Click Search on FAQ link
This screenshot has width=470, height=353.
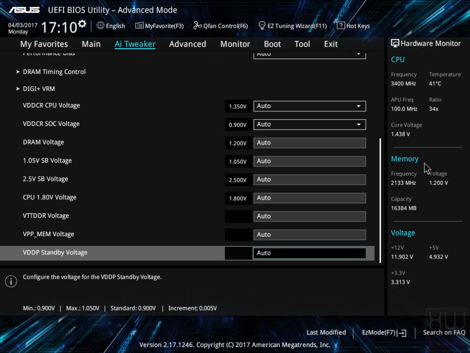tap(444, 333)
